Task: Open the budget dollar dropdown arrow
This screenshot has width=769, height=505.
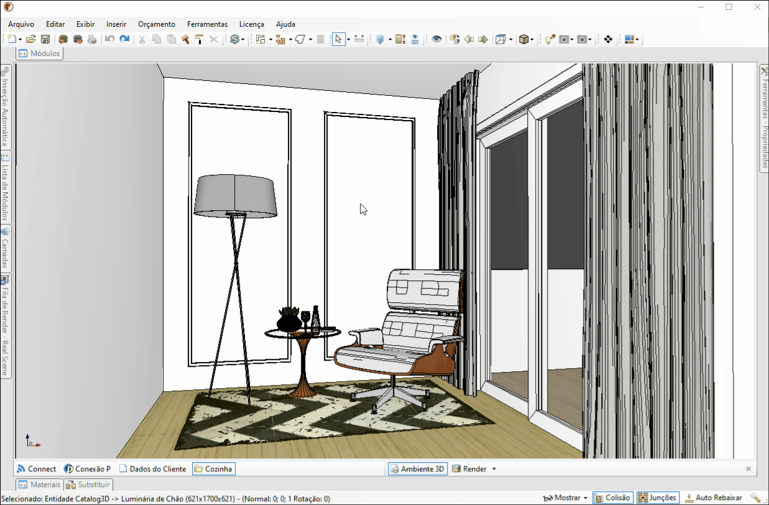Action: pyautogui.click(x=243, y=39)
